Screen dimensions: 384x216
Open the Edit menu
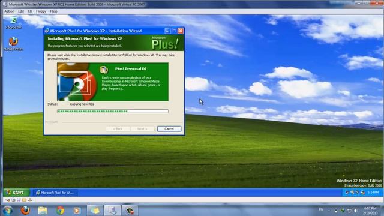21,11
